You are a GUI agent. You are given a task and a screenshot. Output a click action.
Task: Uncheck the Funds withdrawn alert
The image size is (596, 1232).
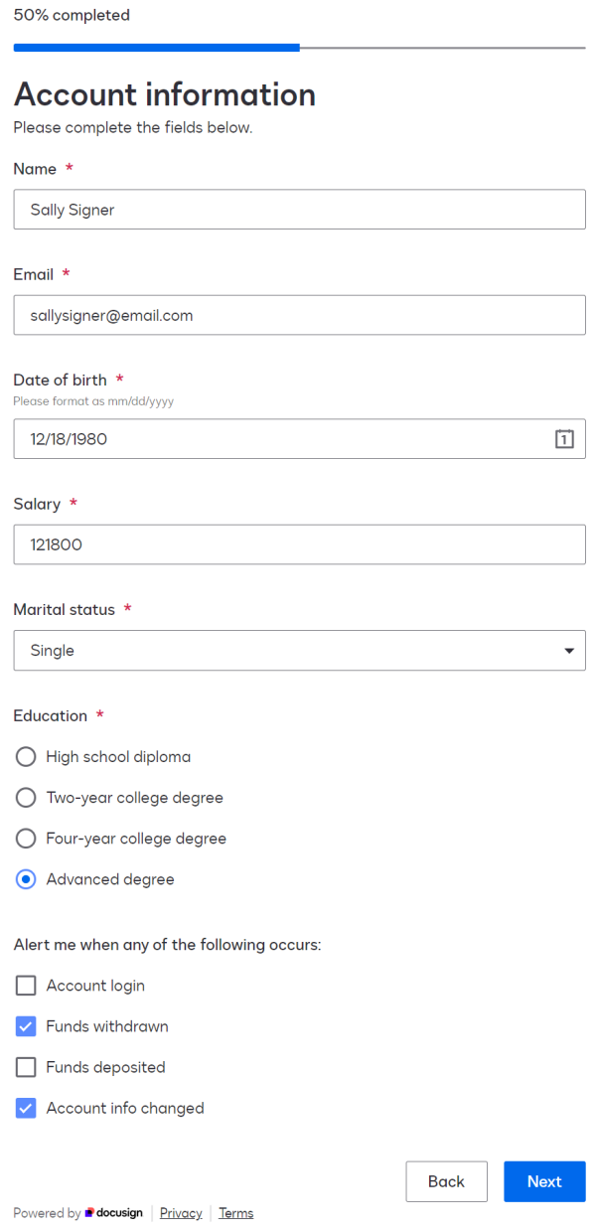tap(25, 1025)
